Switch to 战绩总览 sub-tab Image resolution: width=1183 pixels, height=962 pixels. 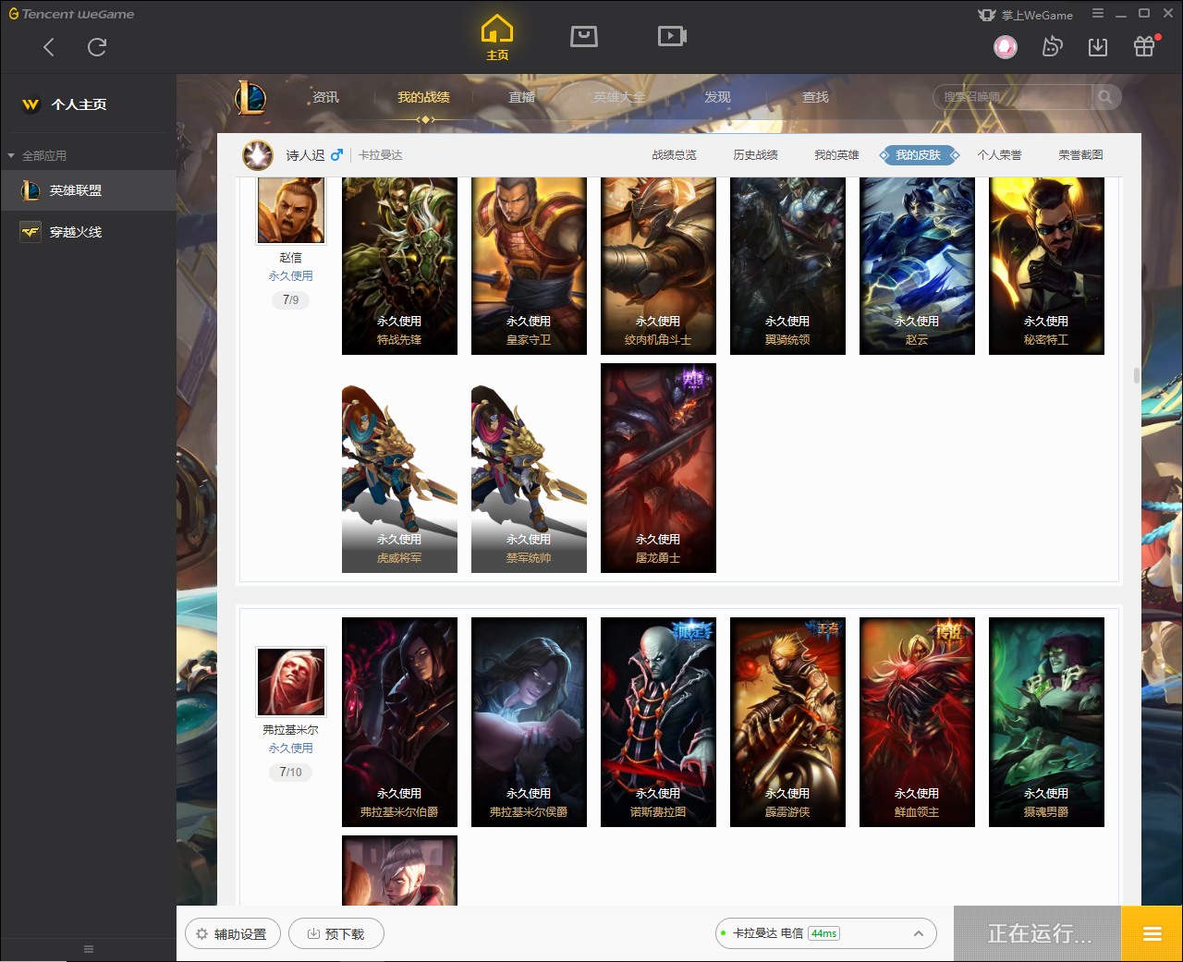[674, 155]
